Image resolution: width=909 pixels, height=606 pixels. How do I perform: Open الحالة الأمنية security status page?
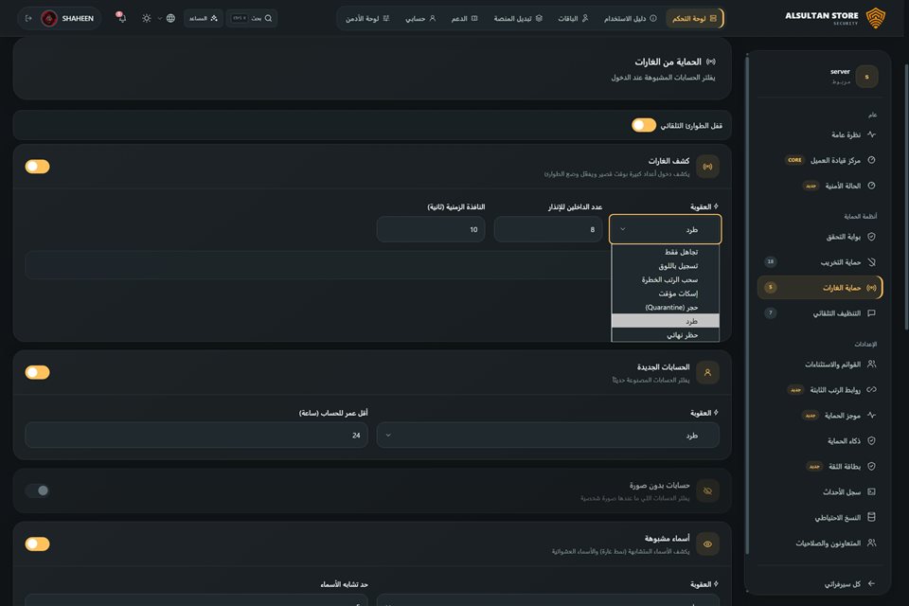818,186
